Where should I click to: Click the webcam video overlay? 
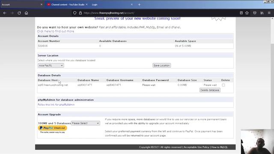click(x=257, y=142)
